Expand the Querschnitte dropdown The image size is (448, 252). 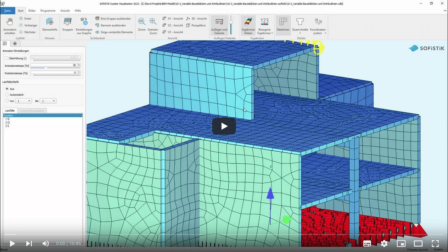300,26
